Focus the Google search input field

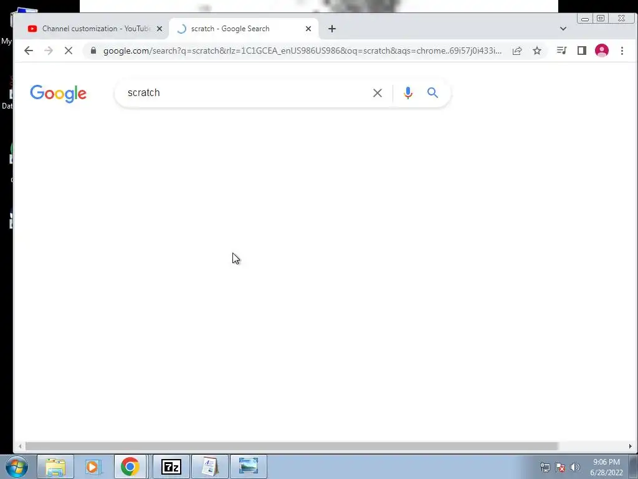244,93
